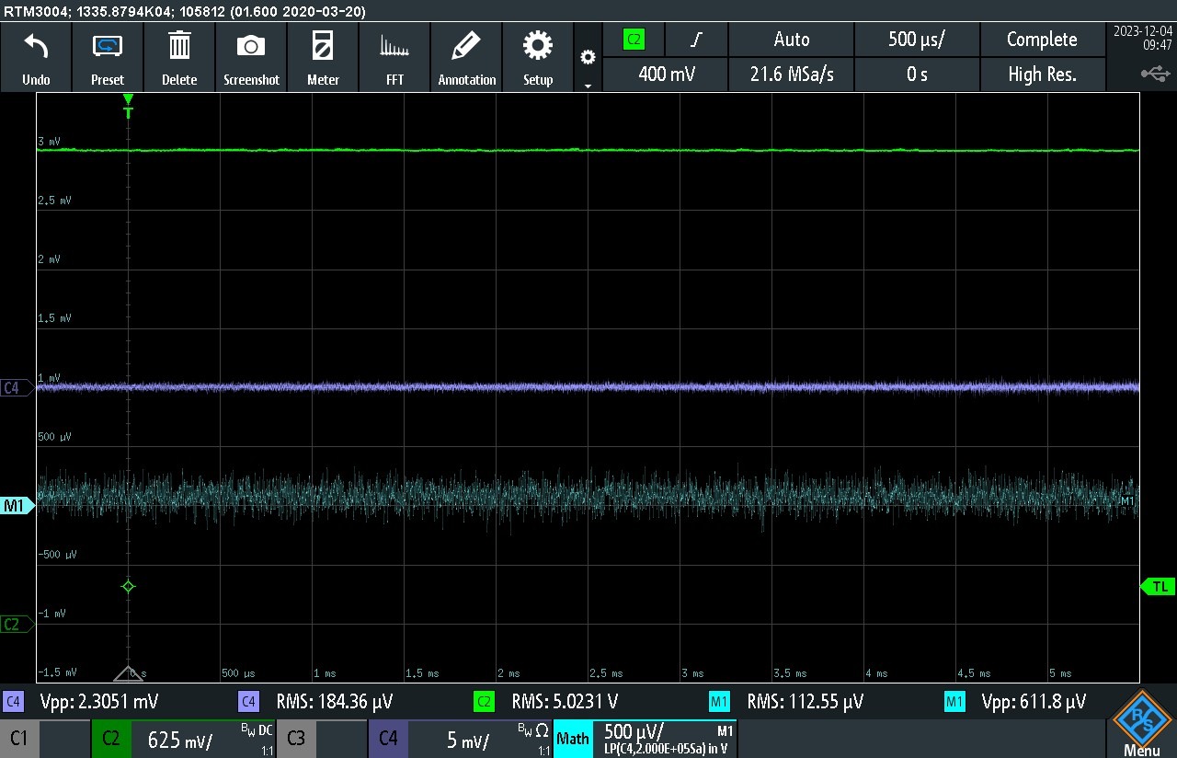Open the R&S Menu button
1177x758 pixels.
(1142, 724)
